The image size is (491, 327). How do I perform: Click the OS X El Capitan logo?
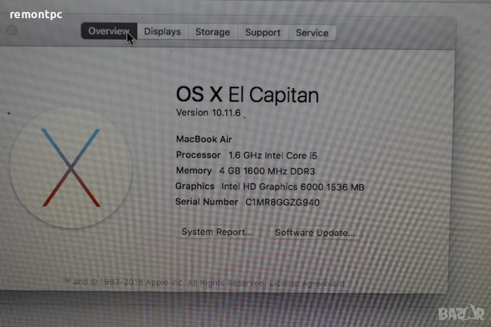pyautogui.click(x=71, y=168)
